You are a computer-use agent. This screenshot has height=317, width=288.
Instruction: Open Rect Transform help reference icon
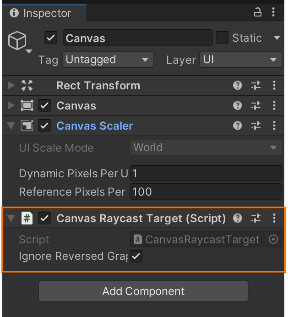click(238, 85)
